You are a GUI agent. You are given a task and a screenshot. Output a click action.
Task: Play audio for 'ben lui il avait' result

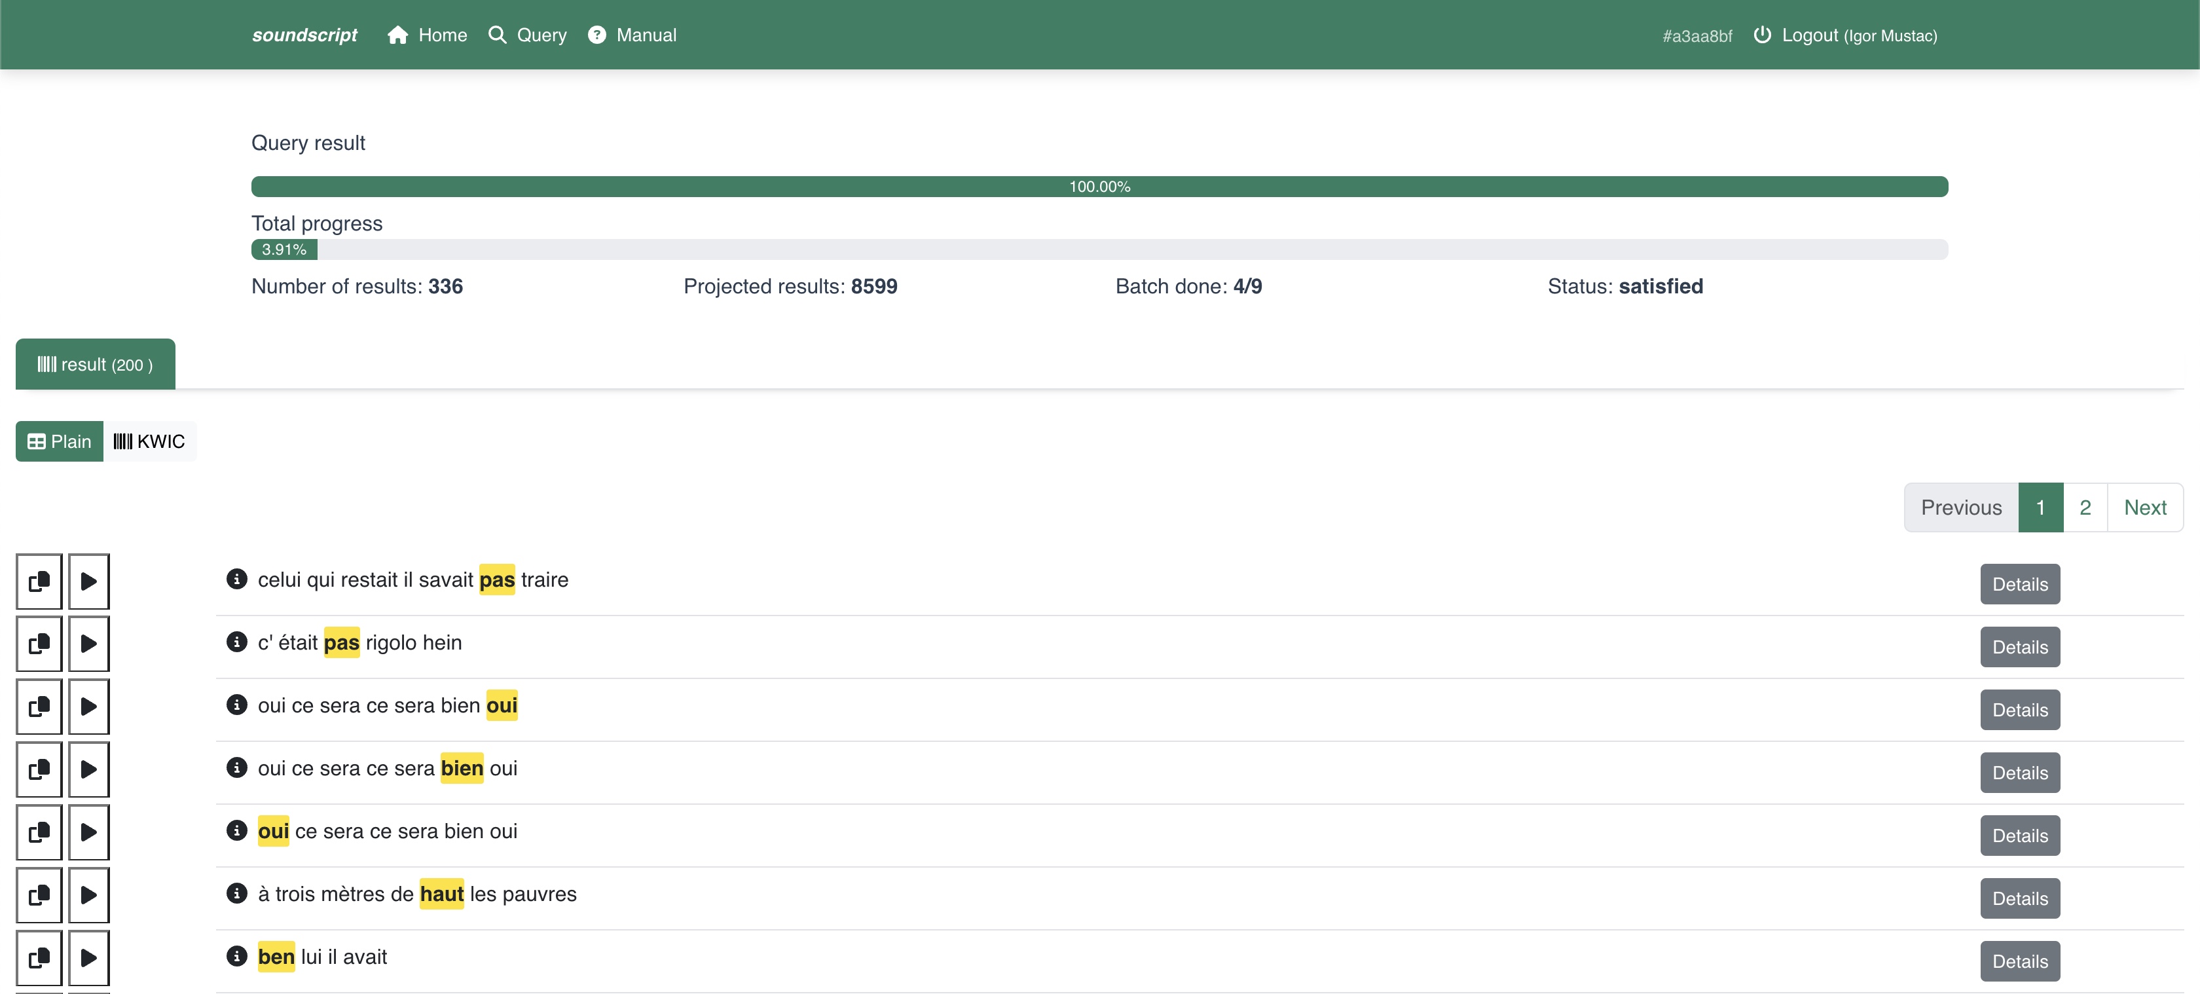click(89, 958)
